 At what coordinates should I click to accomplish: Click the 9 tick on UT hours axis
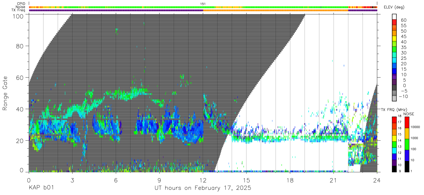coord(160,180)
